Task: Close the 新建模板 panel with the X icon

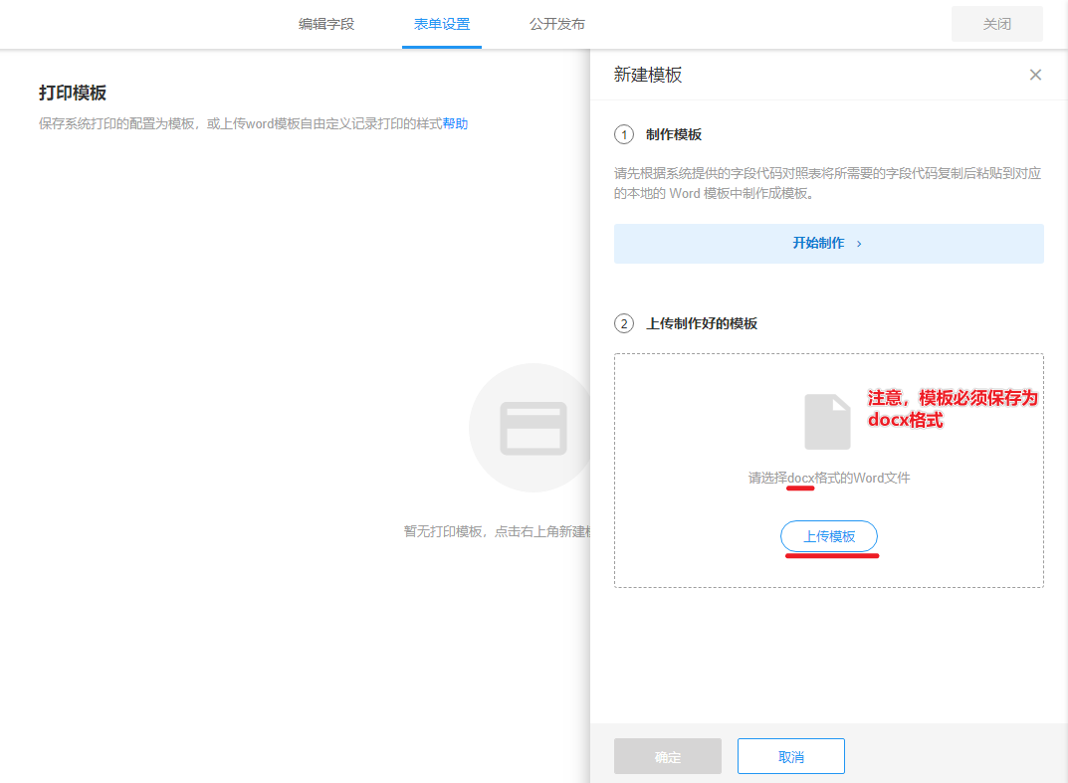Action: 1035,75
